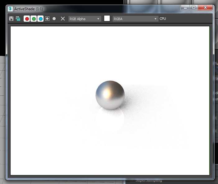This screenshot has height=184, width=218.
Task: Click the 3ds Max icon in title bar
Action: tap(10, 9)
